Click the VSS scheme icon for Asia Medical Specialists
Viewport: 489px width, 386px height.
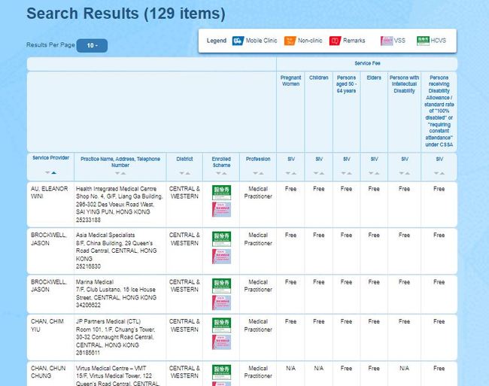click(x=221, y=255)
